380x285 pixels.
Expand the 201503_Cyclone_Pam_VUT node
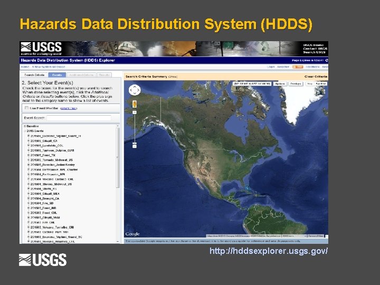(28, 232)
